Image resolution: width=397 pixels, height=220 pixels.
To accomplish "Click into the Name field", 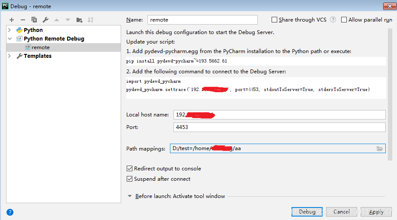I will 202,20.
